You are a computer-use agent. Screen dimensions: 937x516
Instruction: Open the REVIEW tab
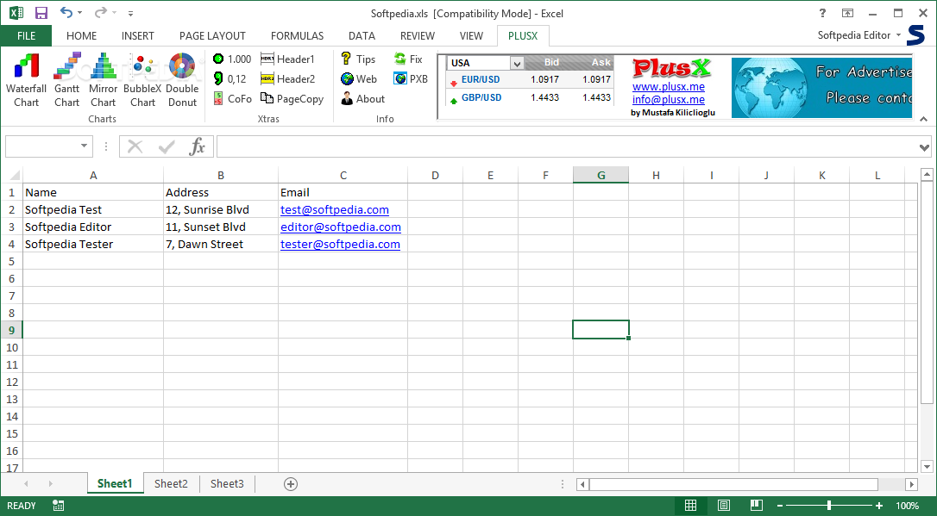[x=417, y=36]
